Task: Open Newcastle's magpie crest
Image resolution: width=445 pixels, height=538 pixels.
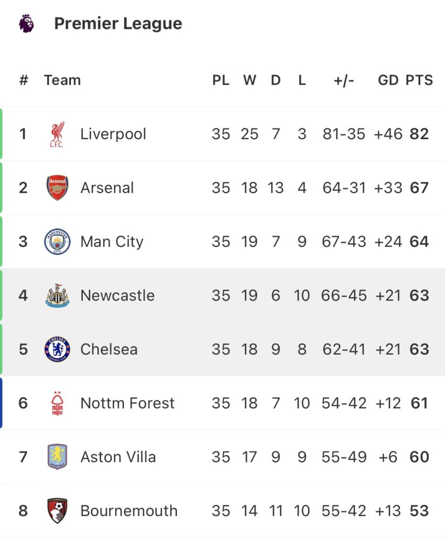Action: [57, 295]
